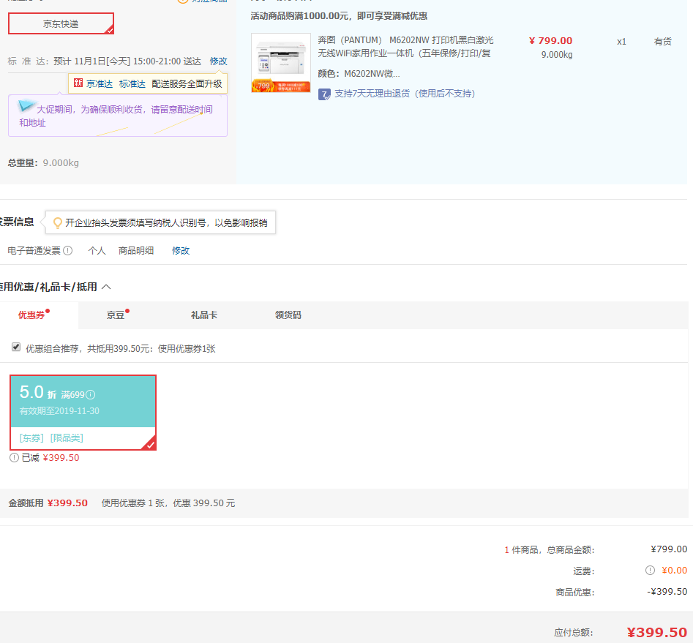Click the 开企业抬头发票 tip text
This screenshot has height=643, width=693.
click(x=166, y=222)
